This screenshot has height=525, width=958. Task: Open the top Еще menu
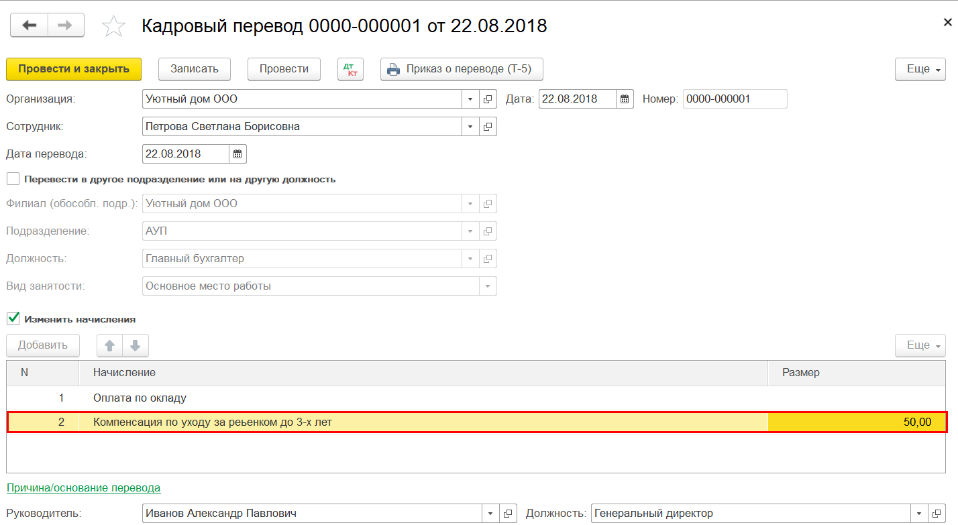920,69
